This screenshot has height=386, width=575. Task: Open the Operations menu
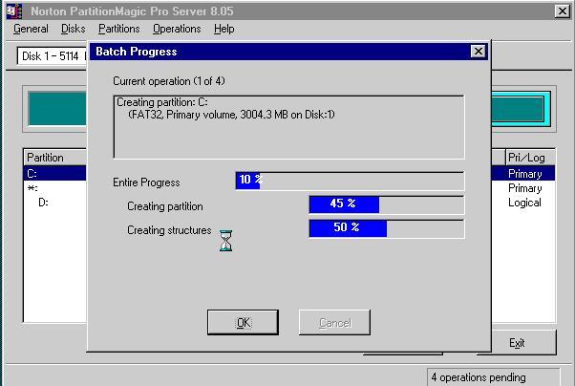pyautogui.click(x=177, y=29)
